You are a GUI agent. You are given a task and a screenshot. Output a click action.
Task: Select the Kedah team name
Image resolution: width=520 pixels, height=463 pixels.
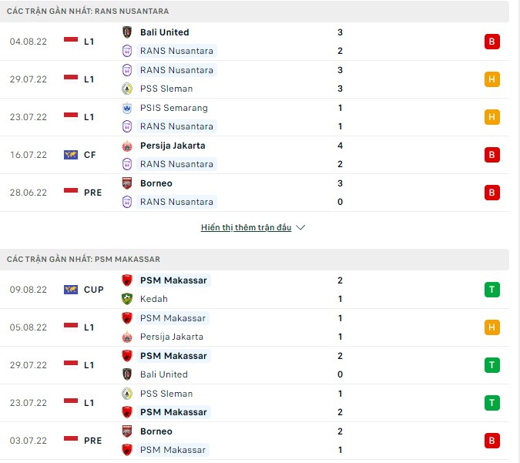click(154, 299)
